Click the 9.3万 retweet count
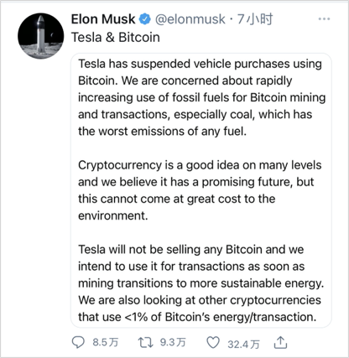Image resolution: width=349 pixels, height=358 pixels. pyautogui.click(x=173, y=342)
